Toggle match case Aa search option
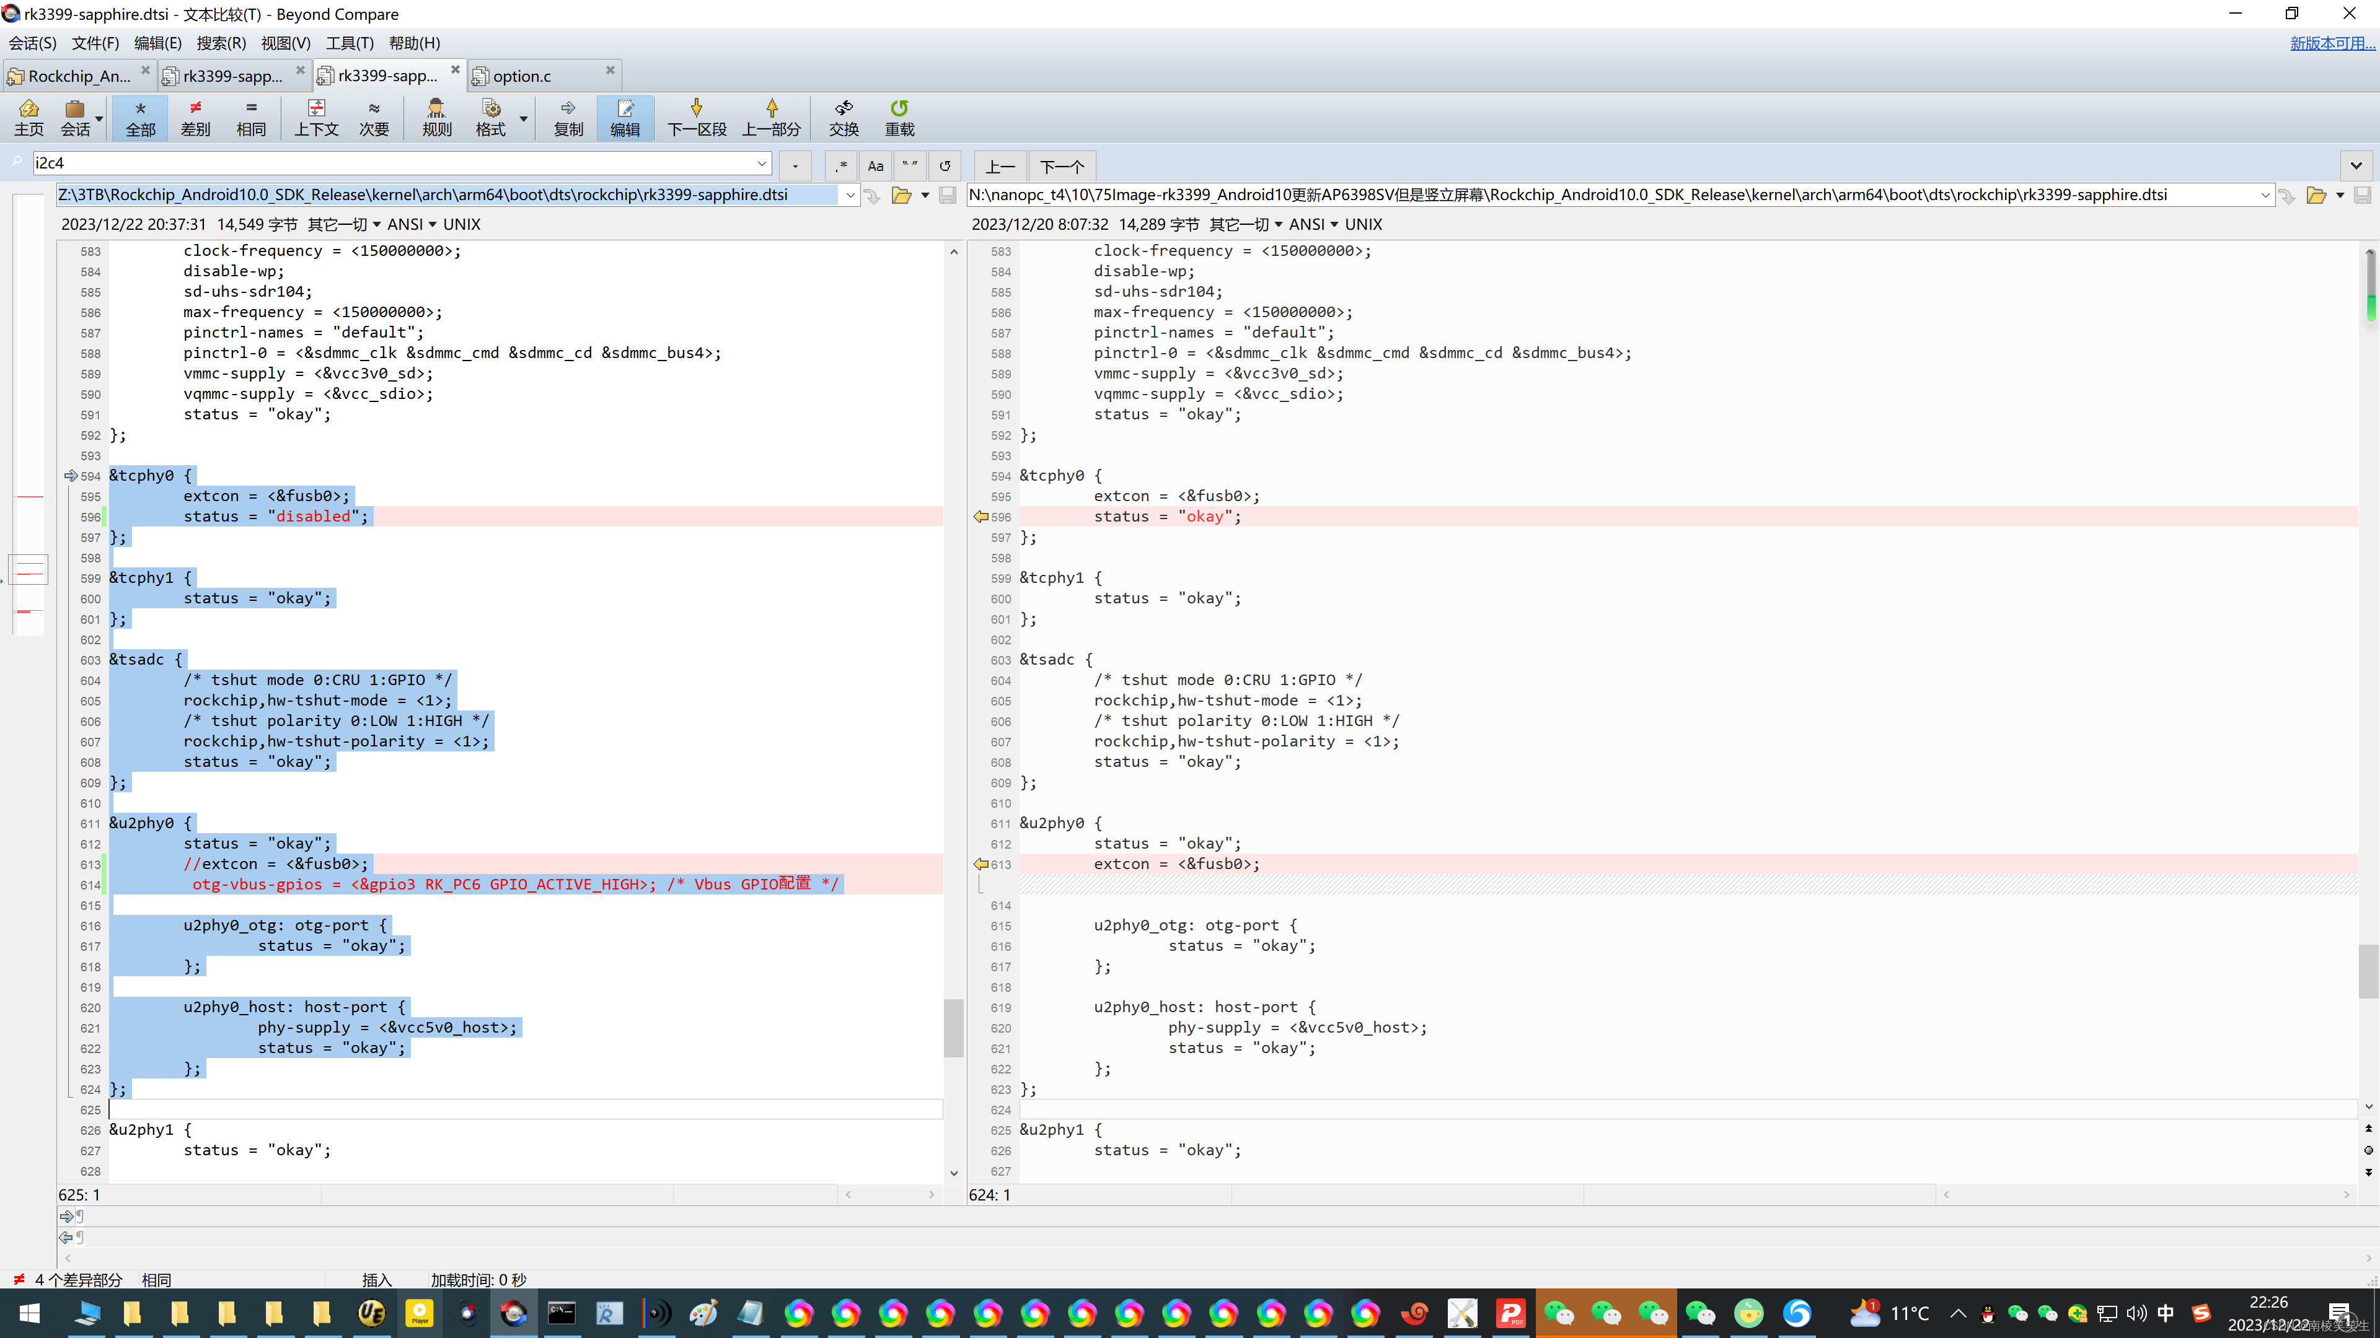 click(875, 166)
